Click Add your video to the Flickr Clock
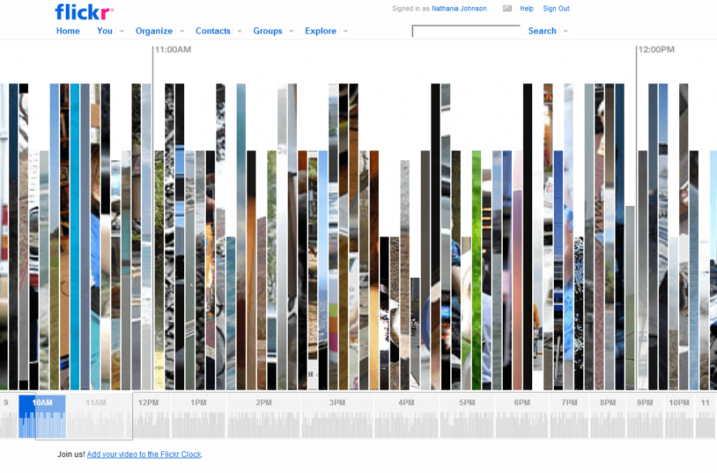This screenshot has width=717, height=473. (x=144, y=454)
